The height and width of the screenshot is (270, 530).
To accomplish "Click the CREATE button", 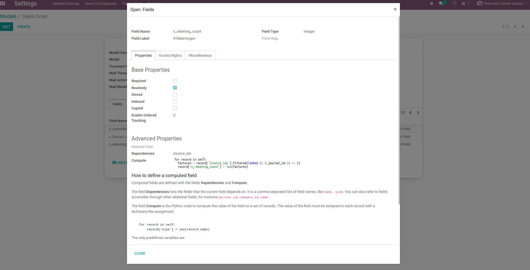I will 23,27.
